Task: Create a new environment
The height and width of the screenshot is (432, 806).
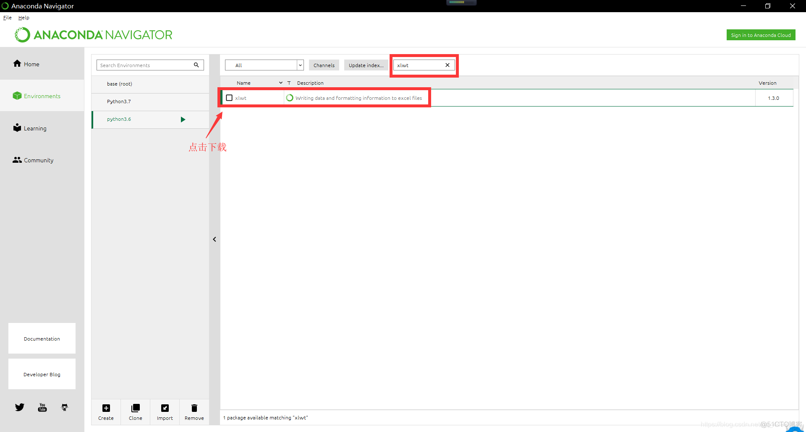Action: point(106,412)
